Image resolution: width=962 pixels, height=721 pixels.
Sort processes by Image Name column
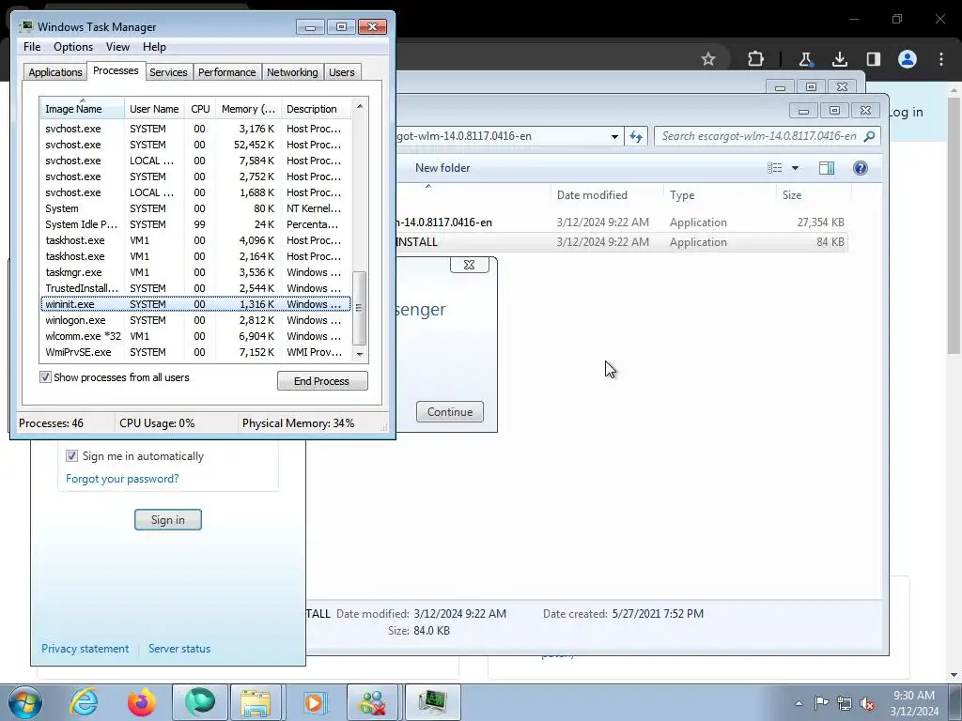click(x=83, y=109)
